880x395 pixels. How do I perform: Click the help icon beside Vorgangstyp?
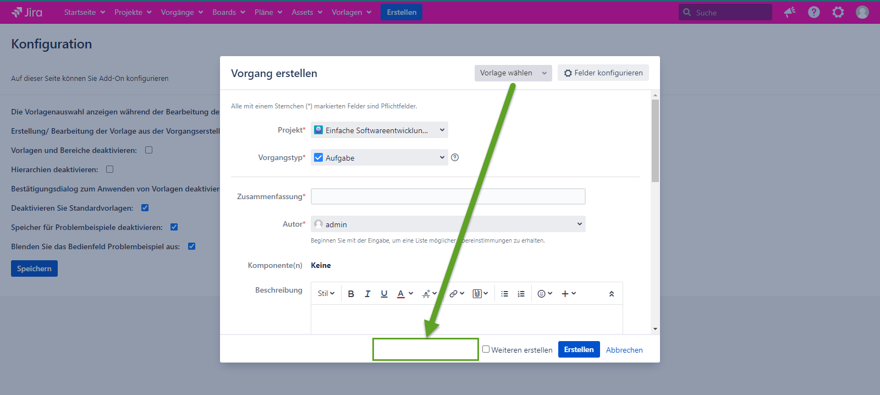pyautogui.click(x=455, y=157)
